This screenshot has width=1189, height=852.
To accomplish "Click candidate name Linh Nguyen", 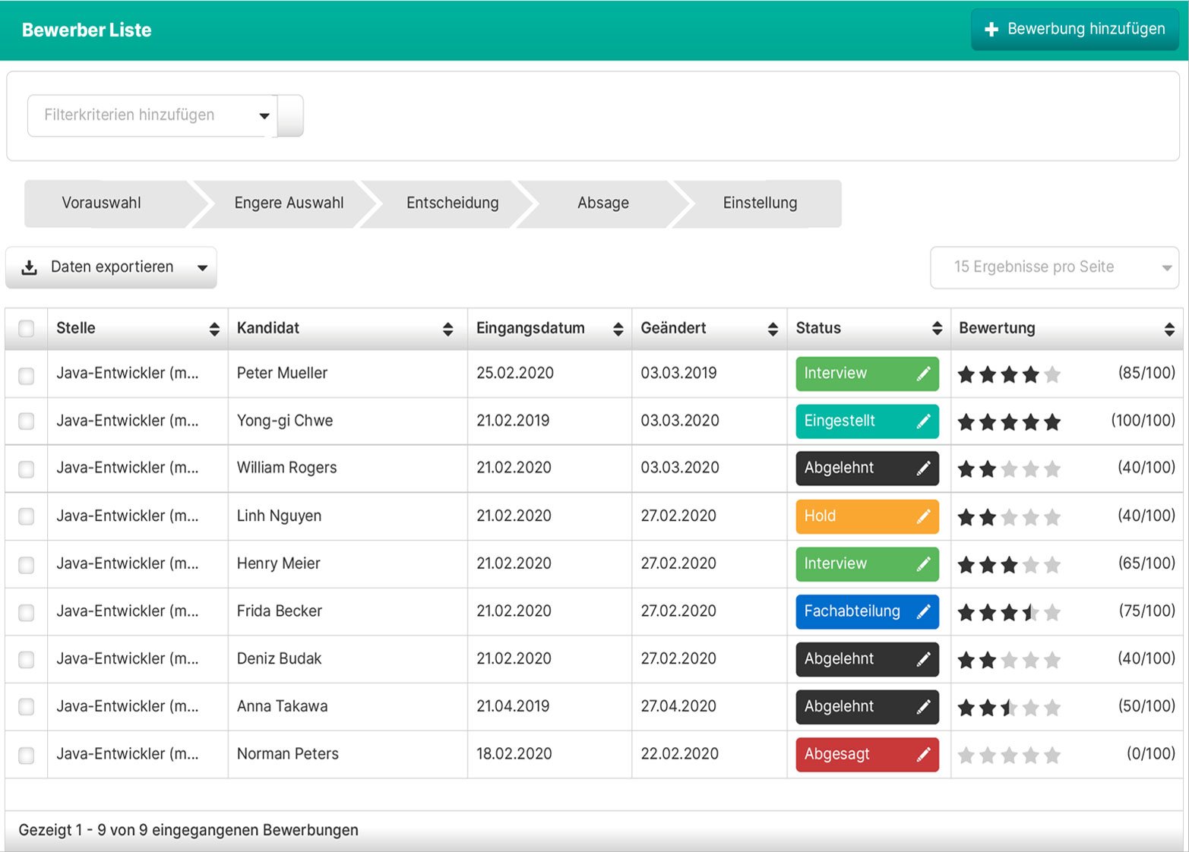I will click(279, 516).
